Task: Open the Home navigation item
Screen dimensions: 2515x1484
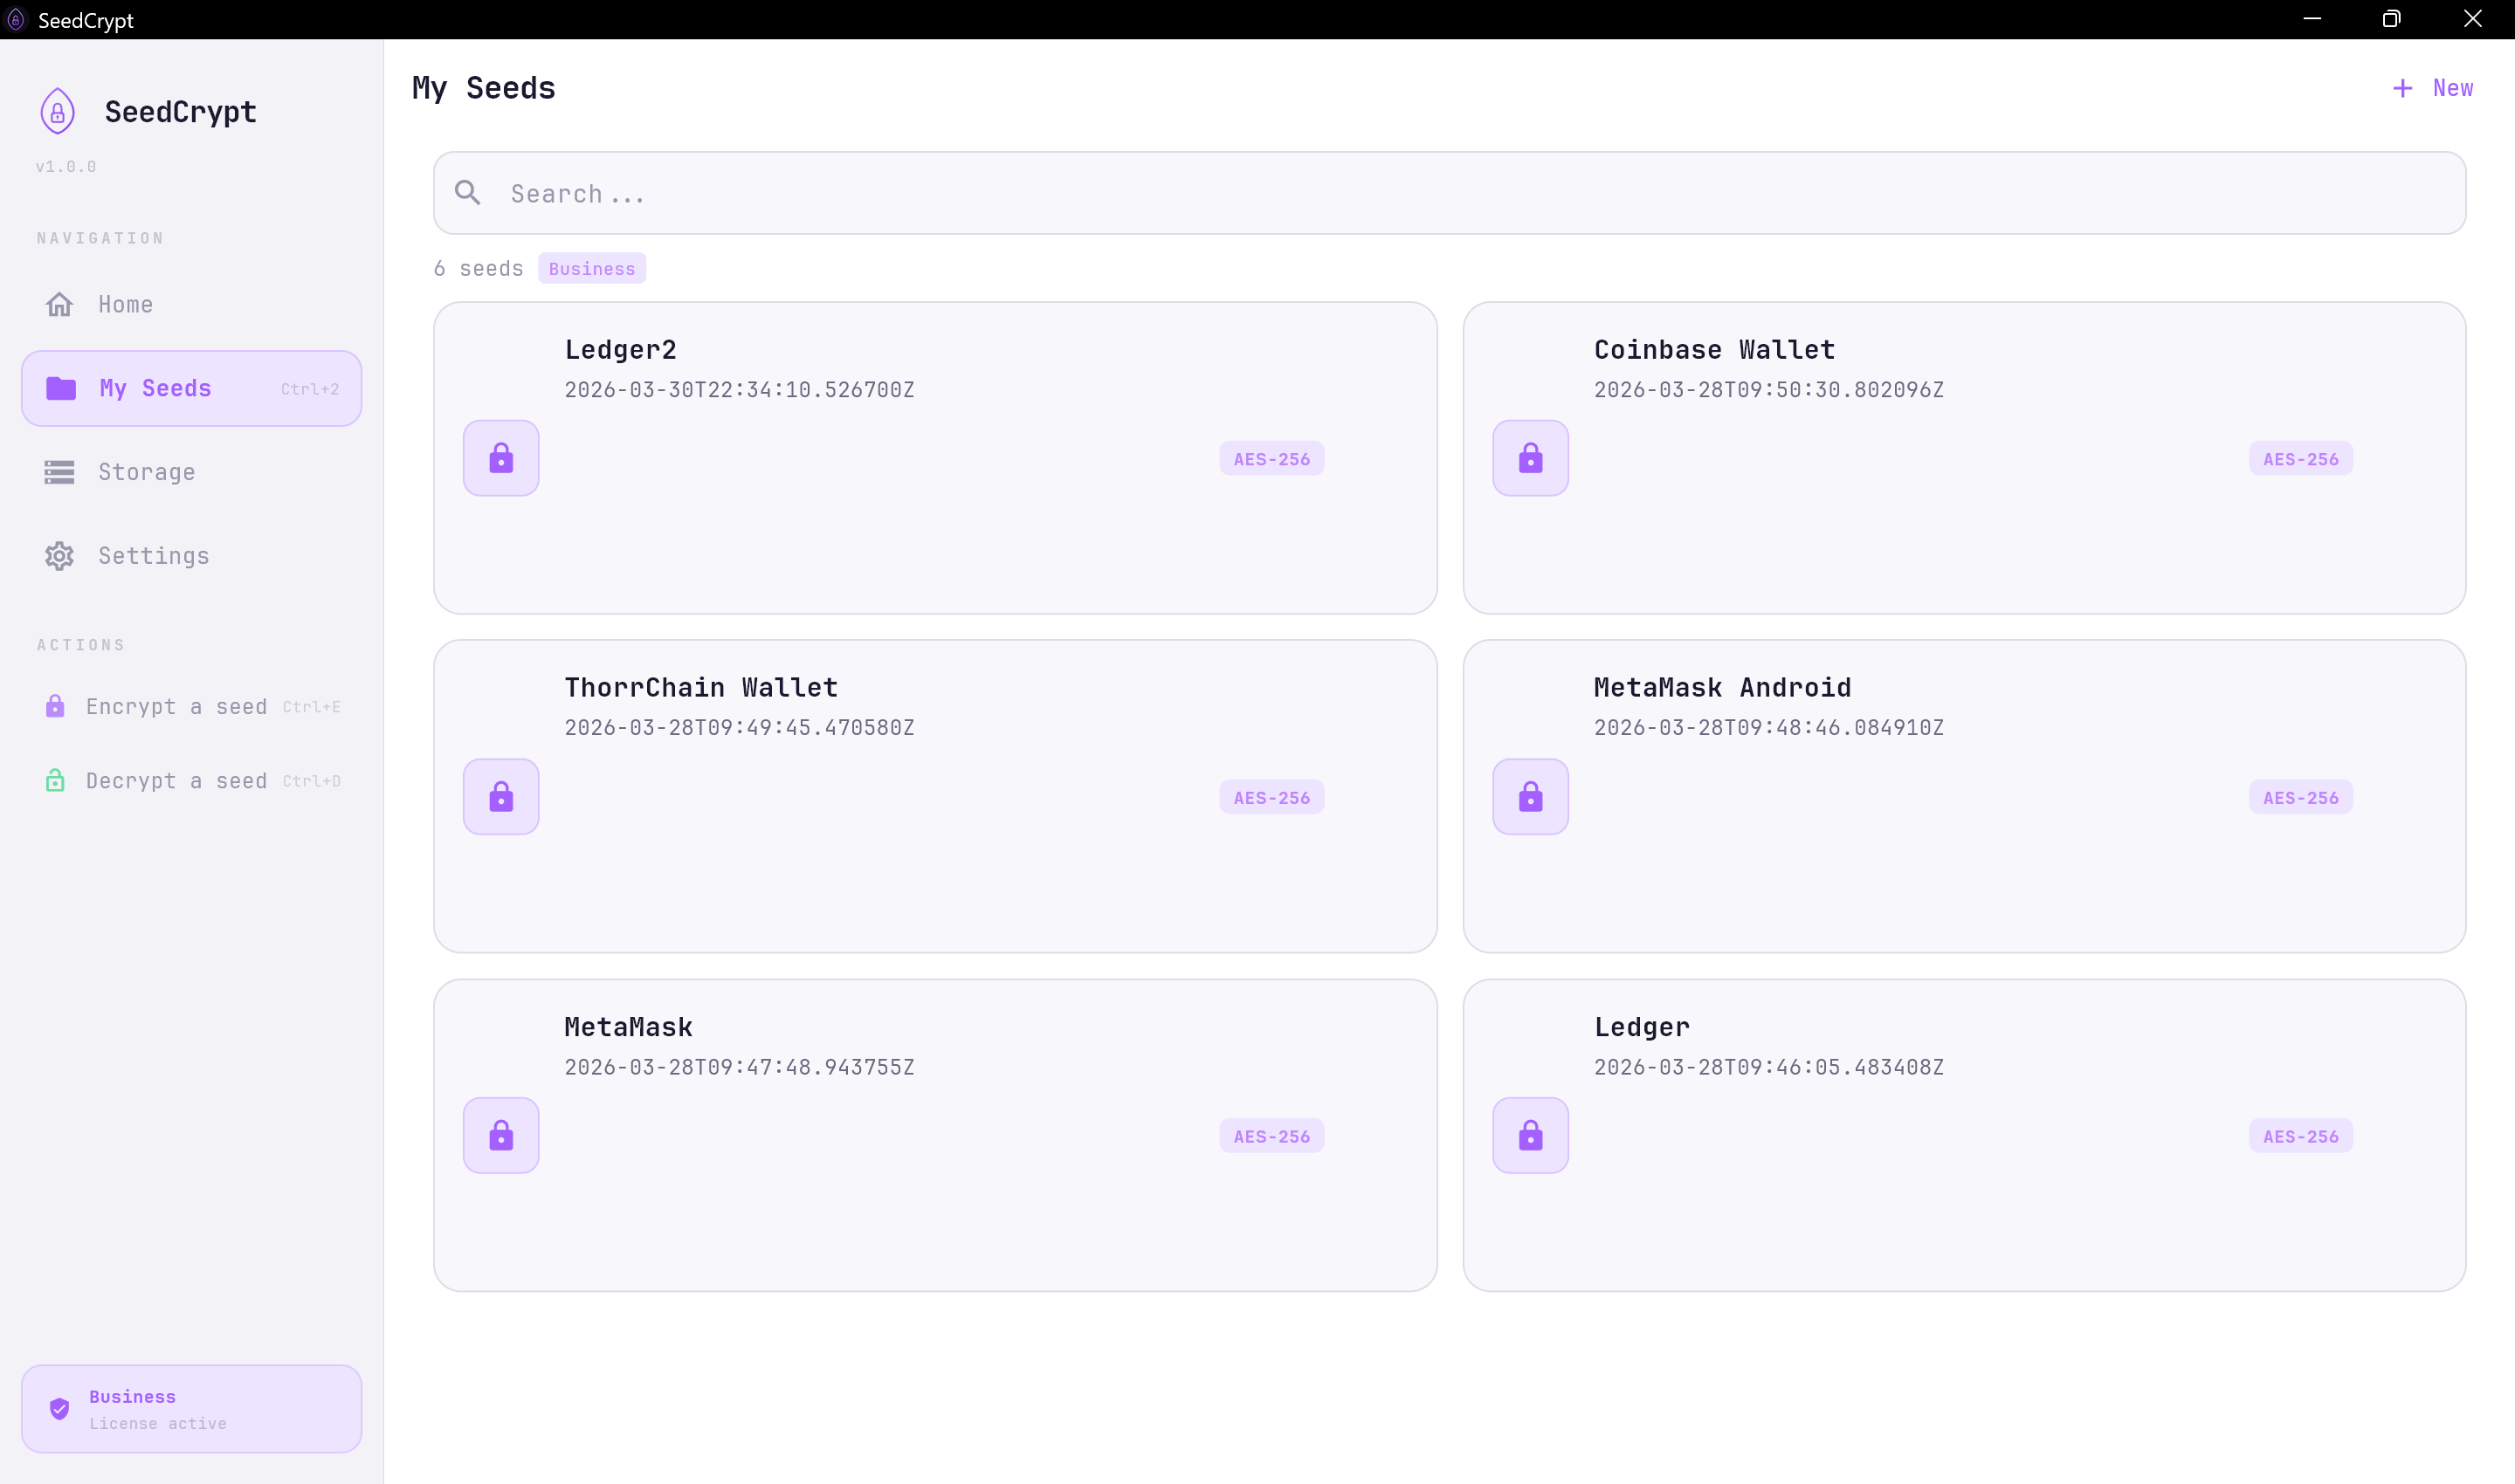Action: tap(125, 304)
